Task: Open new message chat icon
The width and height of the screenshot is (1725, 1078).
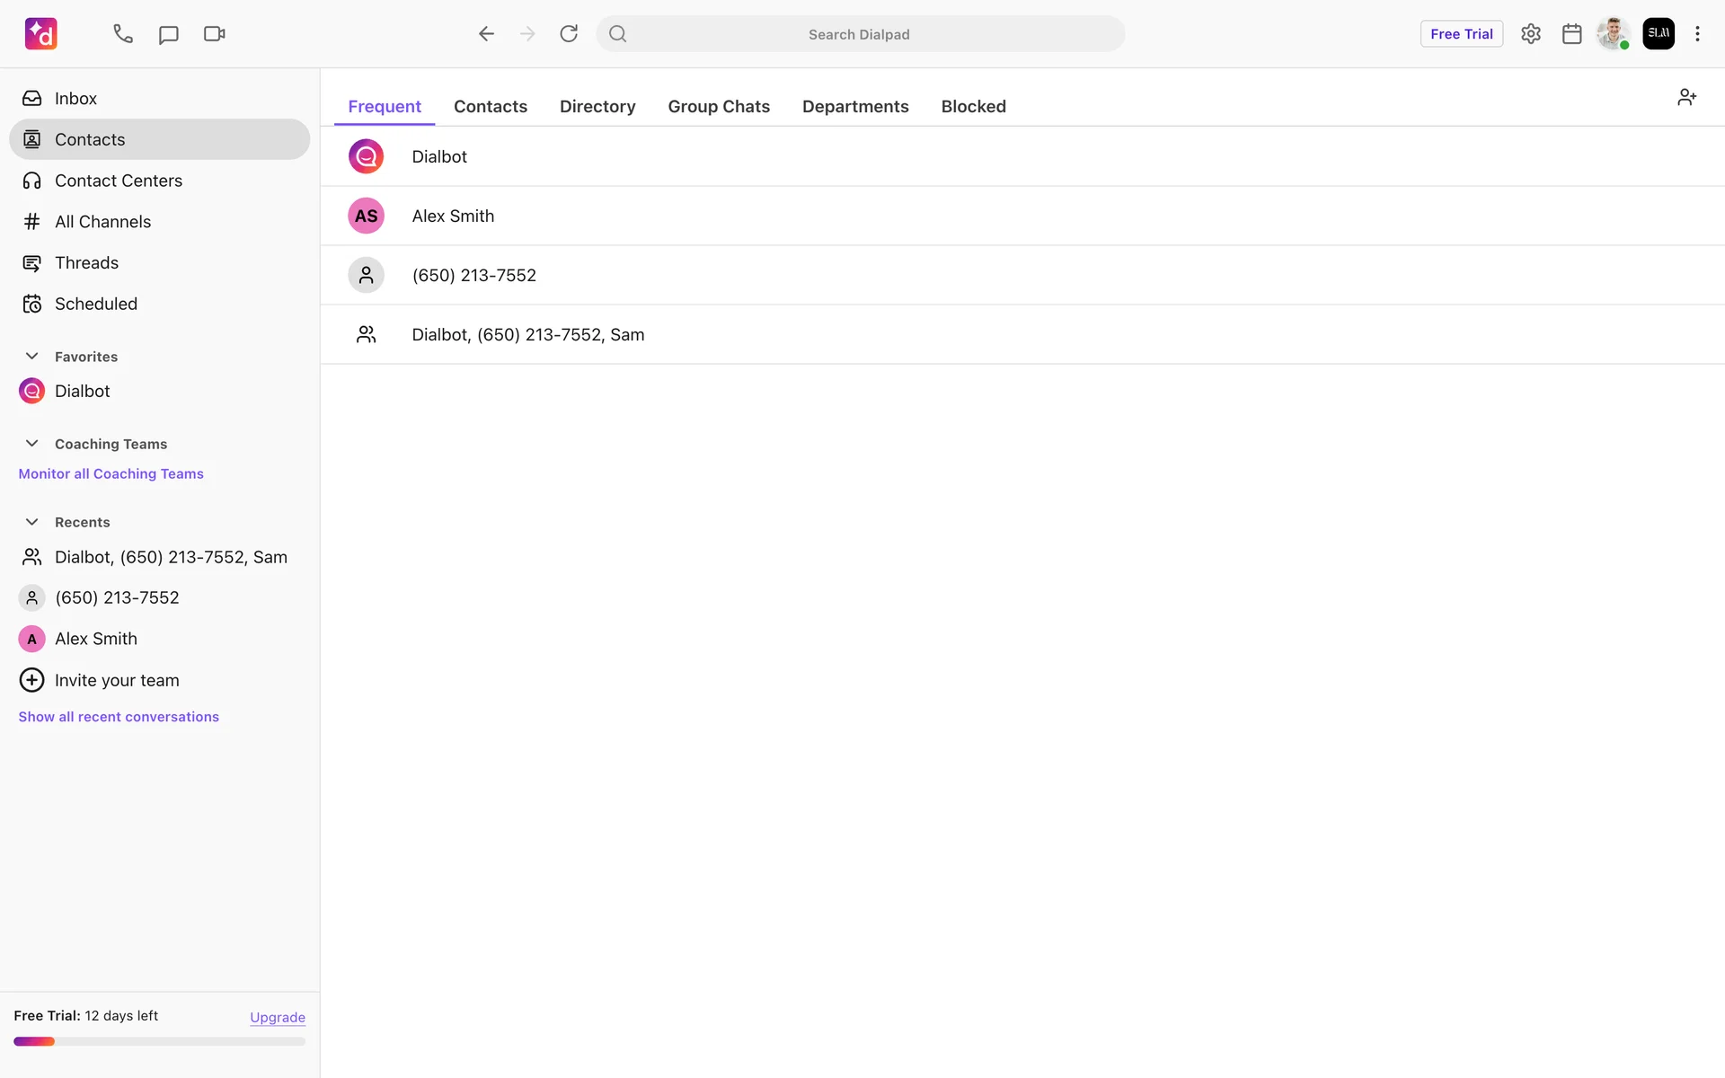Action: coord(168,34)
